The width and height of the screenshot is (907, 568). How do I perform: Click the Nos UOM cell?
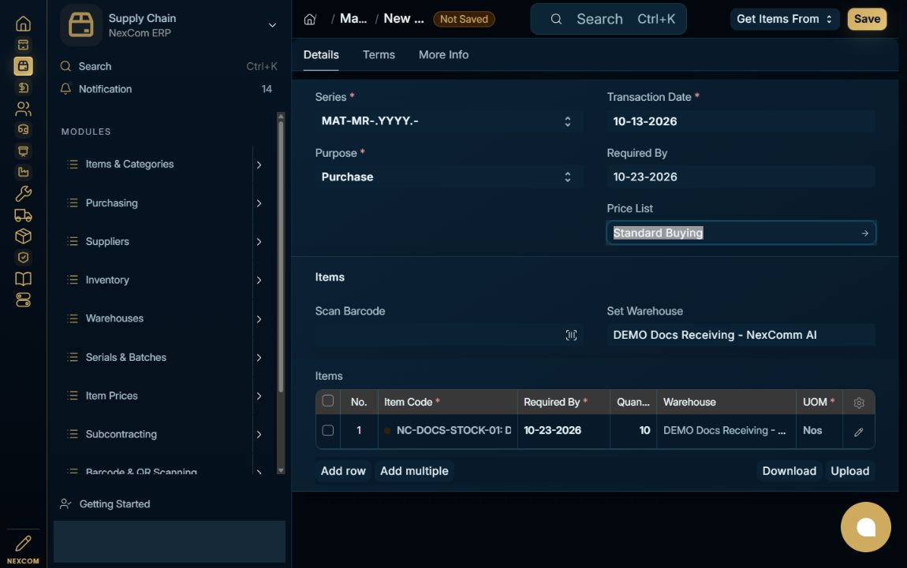(819, 430)
